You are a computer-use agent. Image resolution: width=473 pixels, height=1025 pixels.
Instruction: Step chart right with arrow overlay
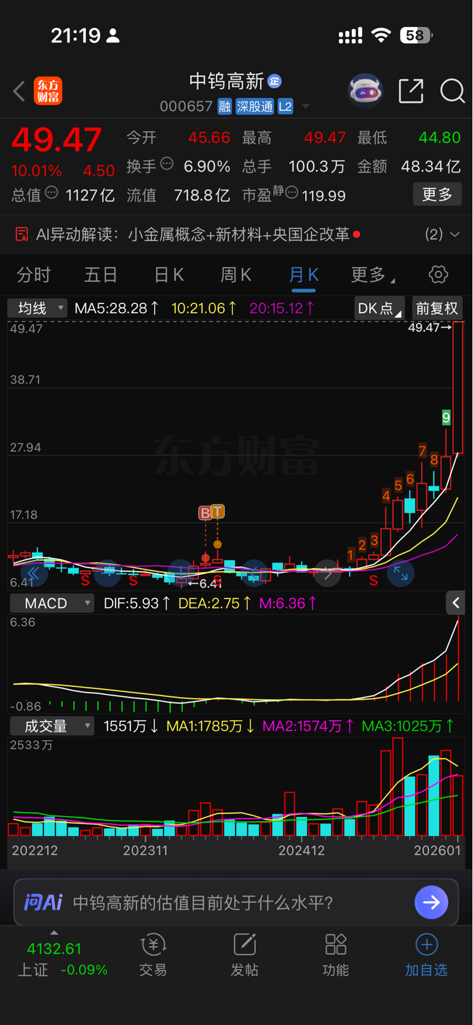click(x=327, y=574)
